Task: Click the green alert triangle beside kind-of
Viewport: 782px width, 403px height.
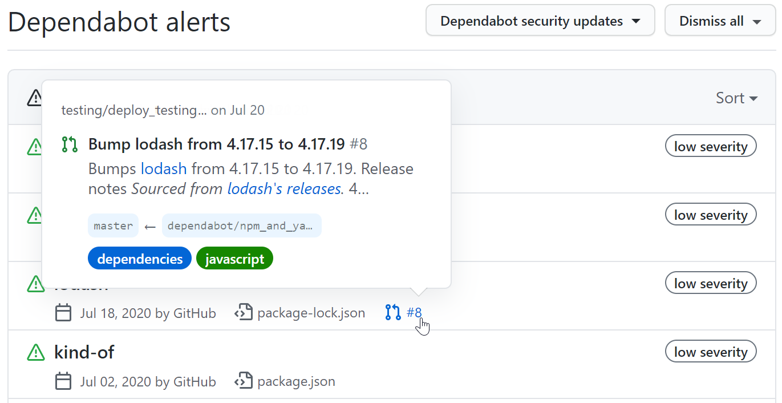Action: tap(35, 352)
